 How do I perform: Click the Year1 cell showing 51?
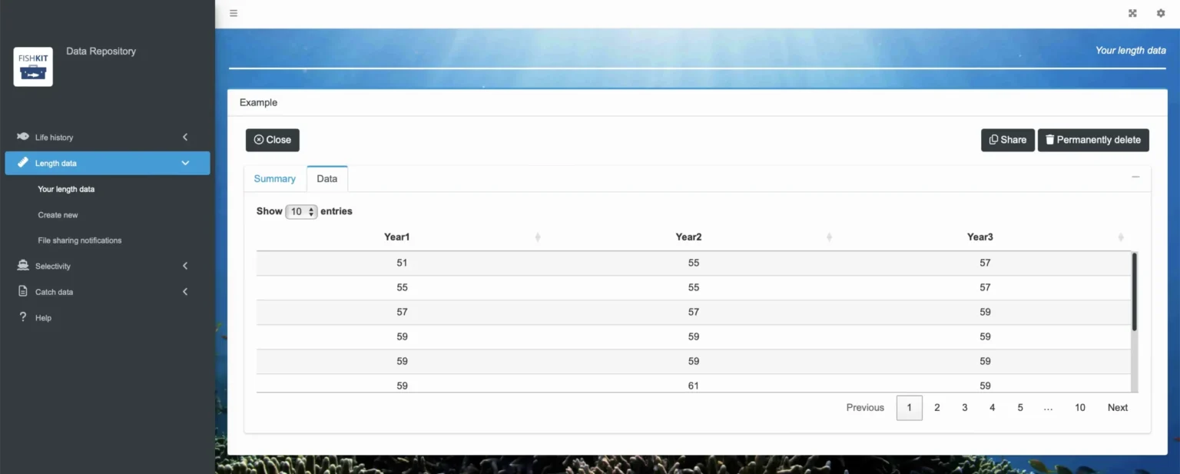(x=402, y=263)
